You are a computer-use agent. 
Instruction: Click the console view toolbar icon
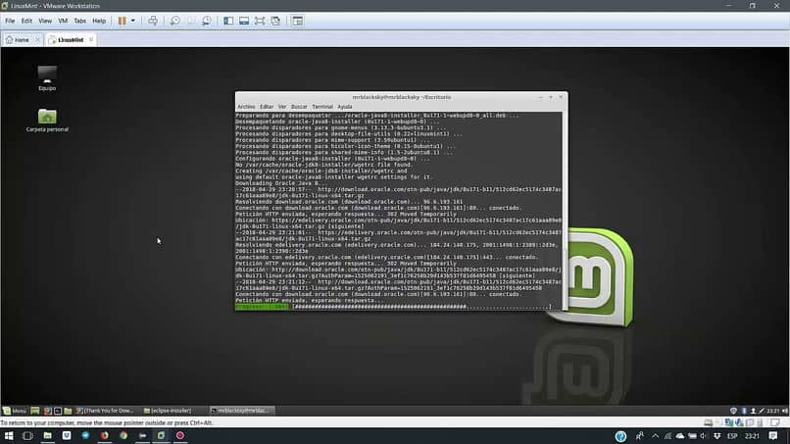tap(298, 21)
